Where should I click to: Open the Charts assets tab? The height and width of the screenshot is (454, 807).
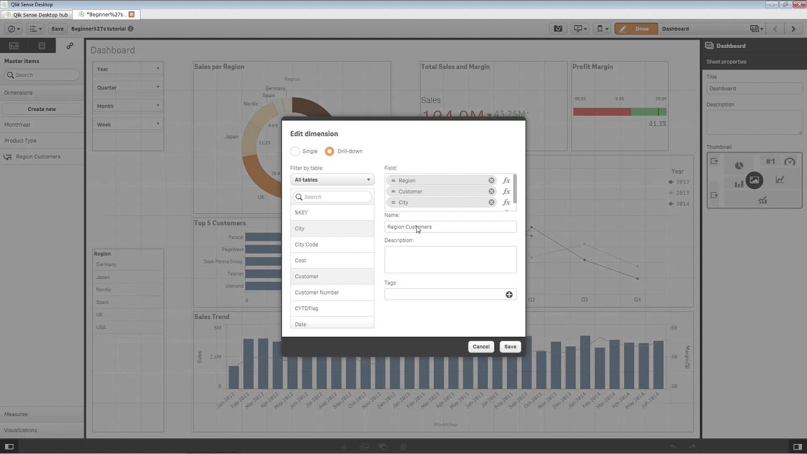[x=14, y=45]
